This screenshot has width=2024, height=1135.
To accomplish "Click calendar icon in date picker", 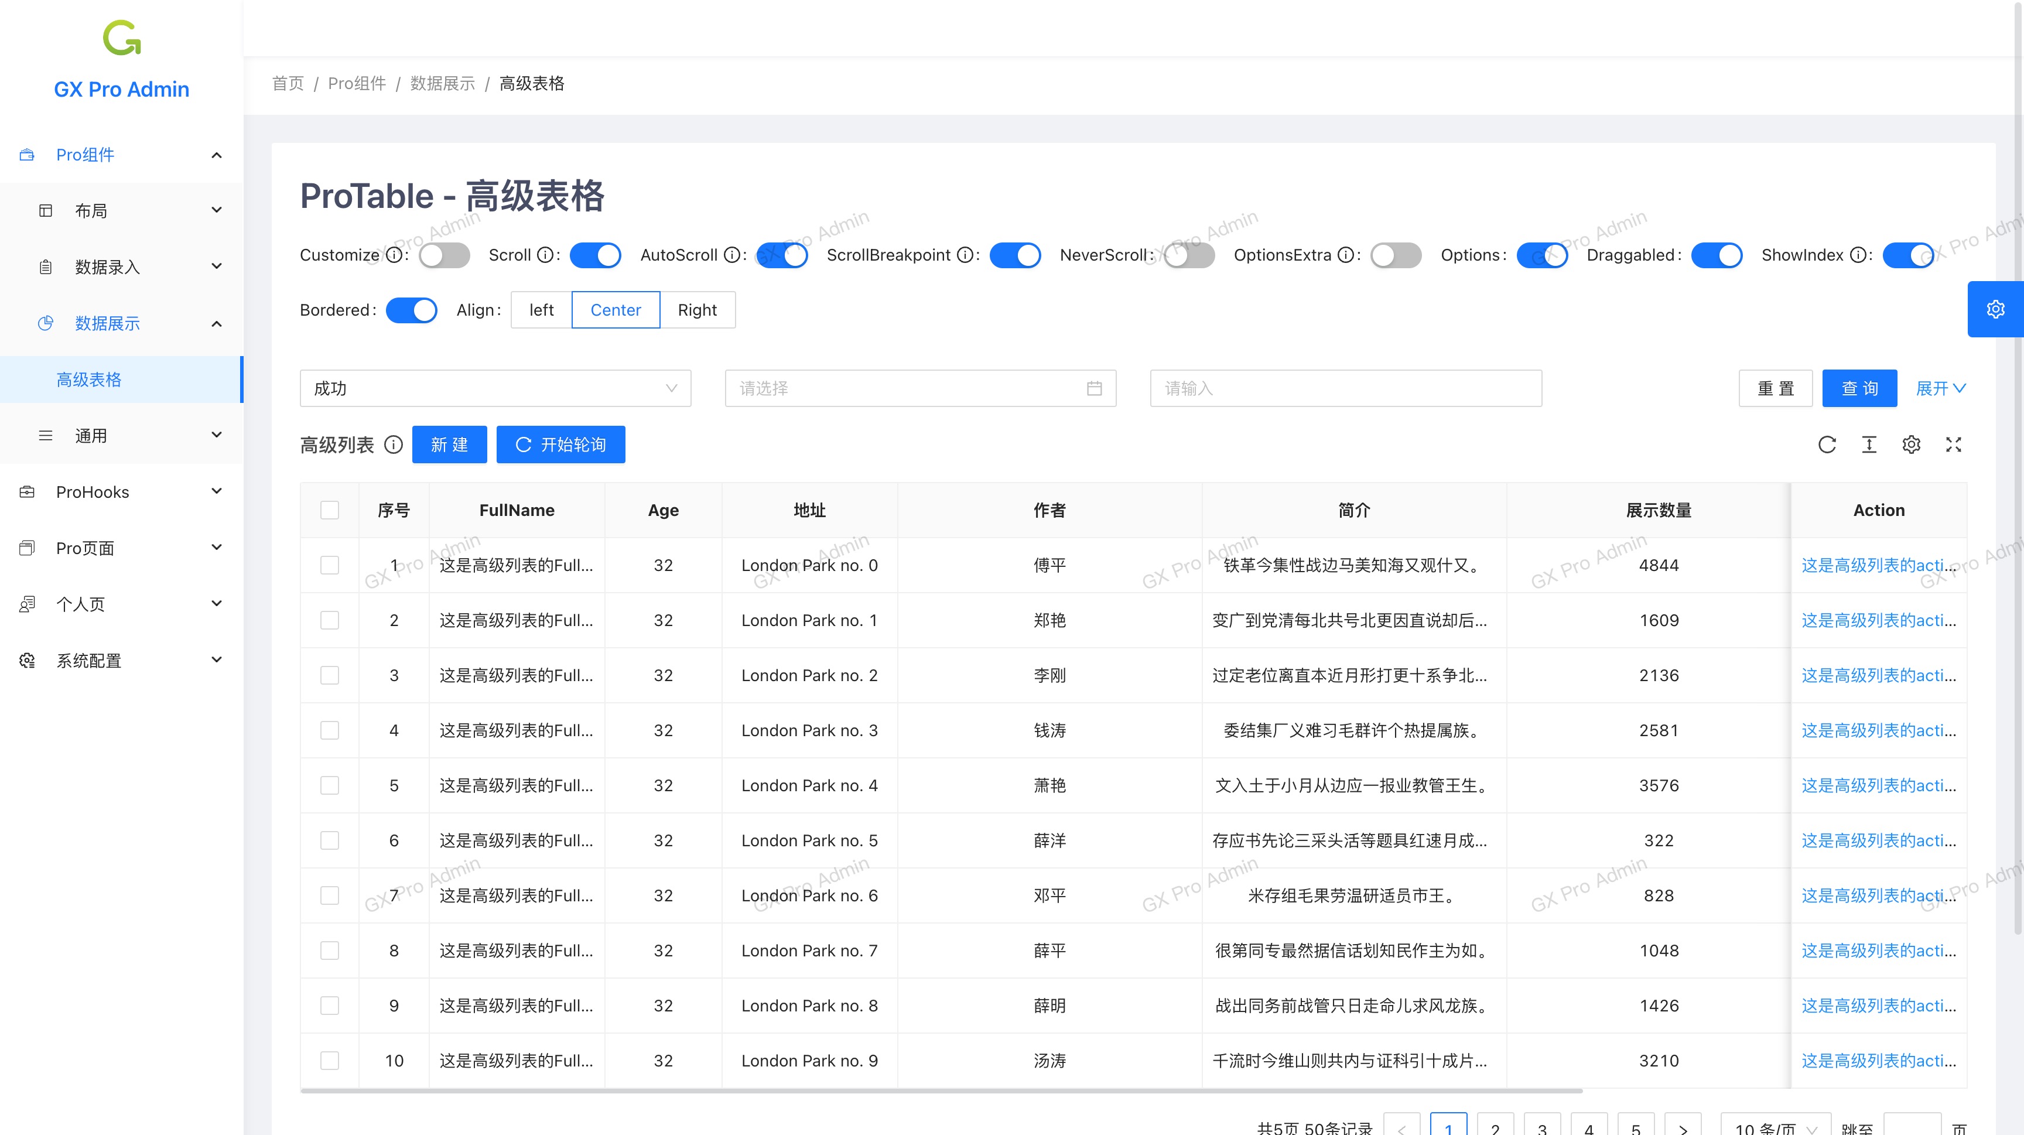I will [1095, 388].
